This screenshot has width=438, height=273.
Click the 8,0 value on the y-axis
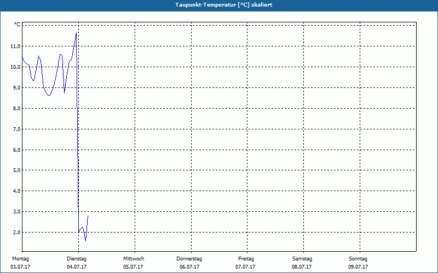click(17, 108)
